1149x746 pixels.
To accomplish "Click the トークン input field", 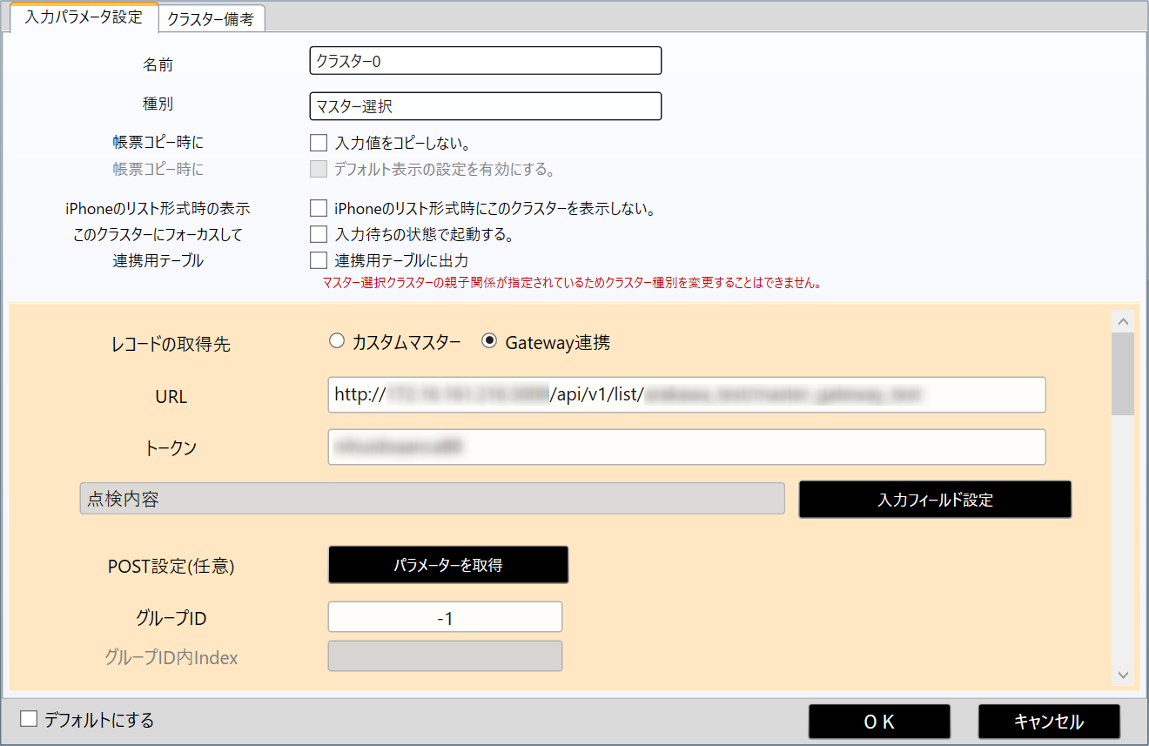I will [x=687, y=447].
